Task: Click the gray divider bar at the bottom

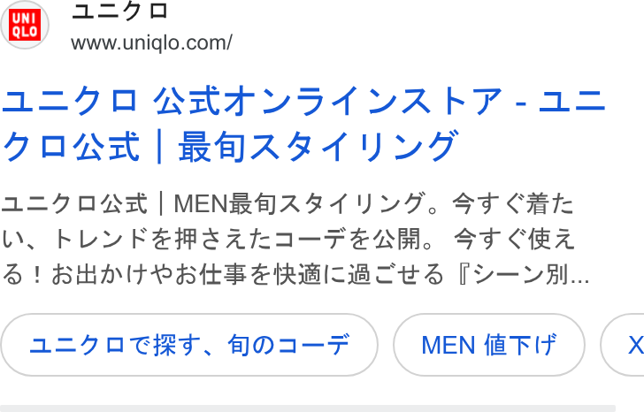Action: [x=308, y=408]
